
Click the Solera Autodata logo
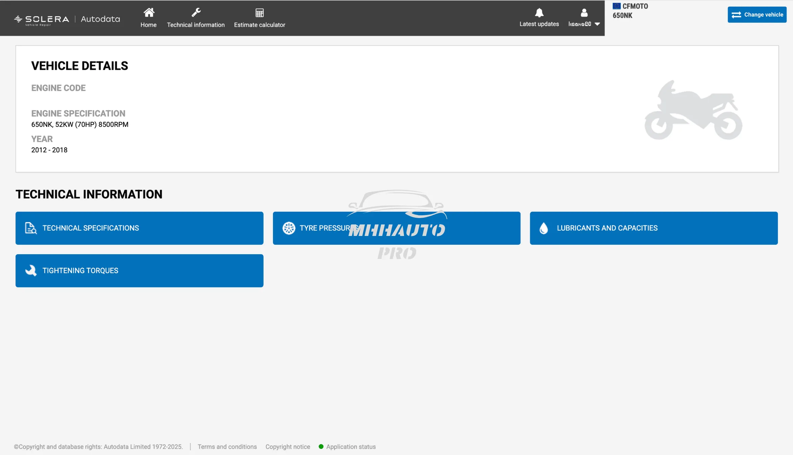tap(67, 19)
